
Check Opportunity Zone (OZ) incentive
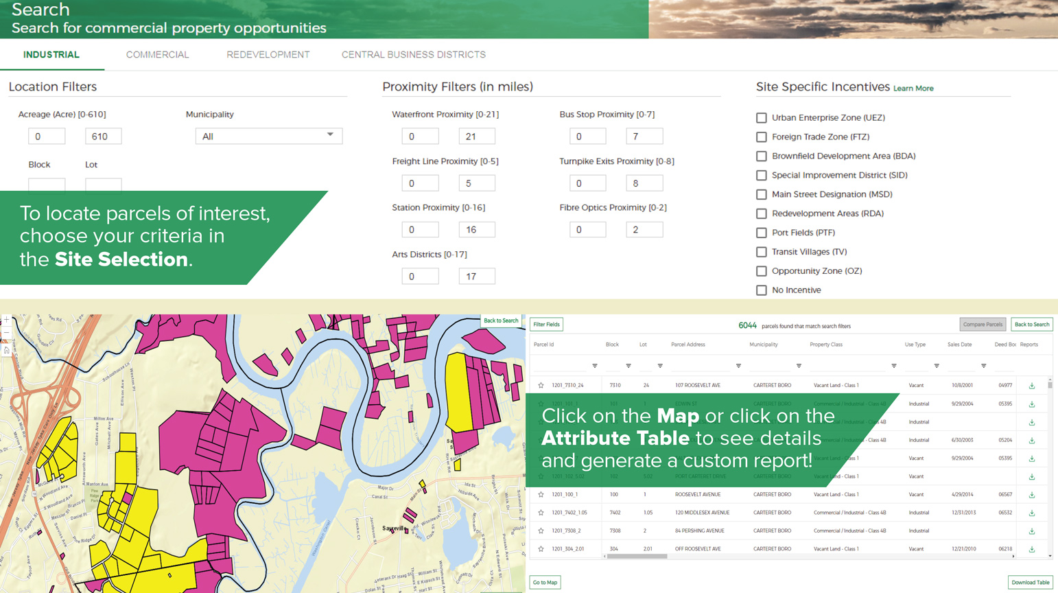pos(762,271)
